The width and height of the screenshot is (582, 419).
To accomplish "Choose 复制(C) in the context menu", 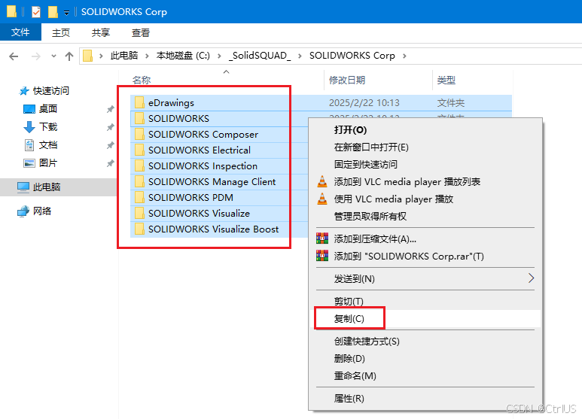I will pyautogui.click(x=425, y=318).
